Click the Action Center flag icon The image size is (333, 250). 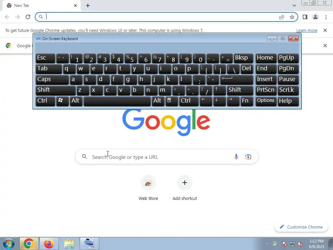[284, 244]
